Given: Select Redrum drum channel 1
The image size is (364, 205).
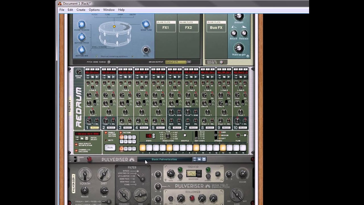Looking at the screenshot, I should pos(95,128).
